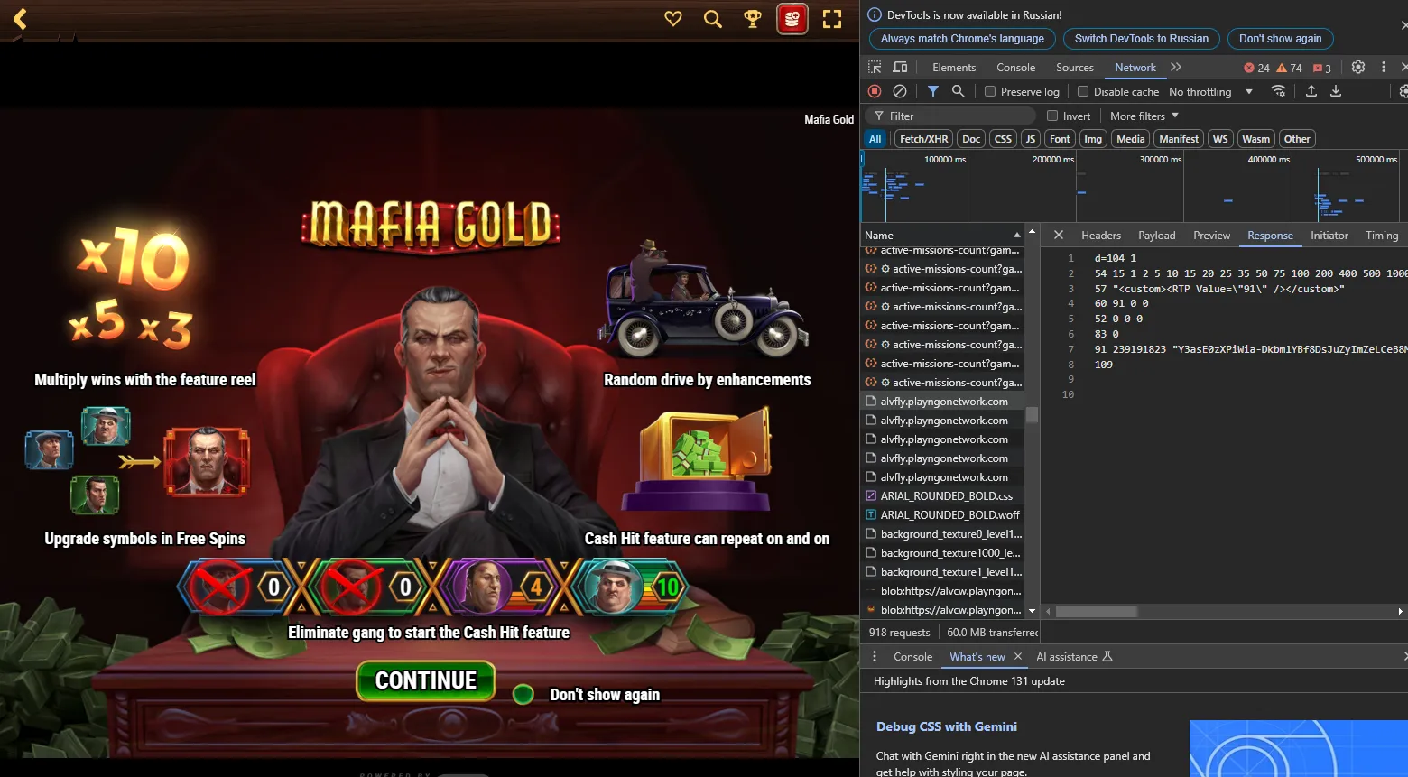Expand the More filters dropdown

[1144, 116]
